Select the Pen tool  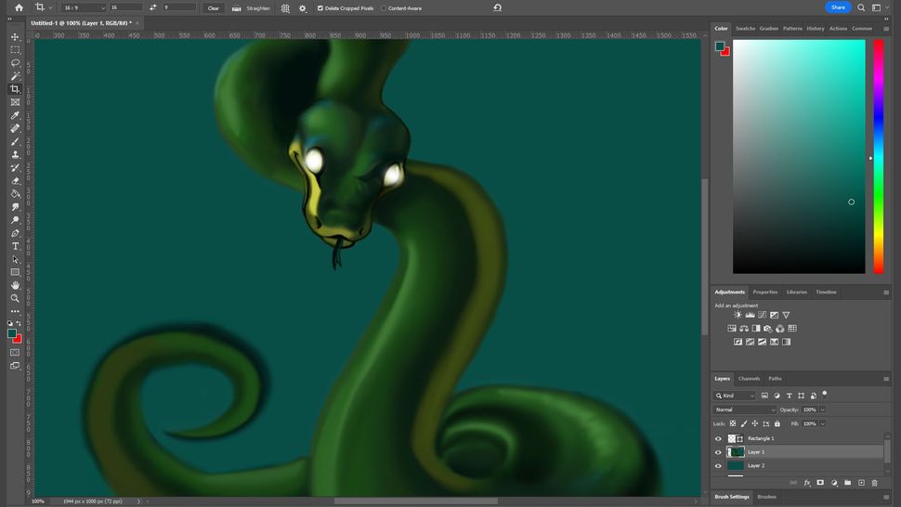pyautogui.click(x=15, y=233)
